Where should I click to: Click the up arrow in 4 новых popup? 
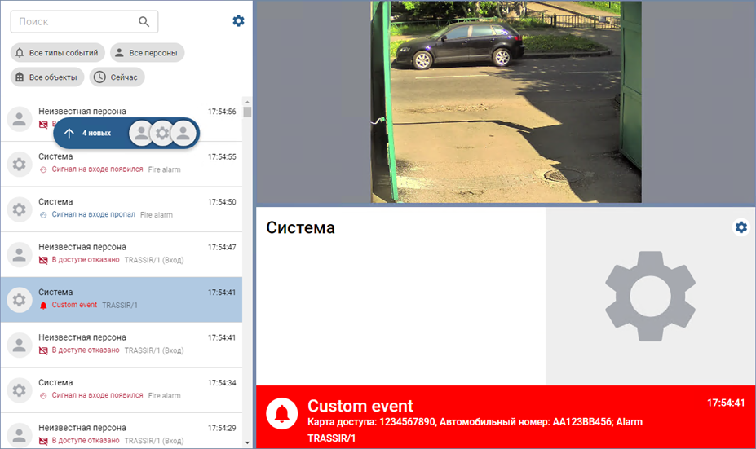click(69, 133)
